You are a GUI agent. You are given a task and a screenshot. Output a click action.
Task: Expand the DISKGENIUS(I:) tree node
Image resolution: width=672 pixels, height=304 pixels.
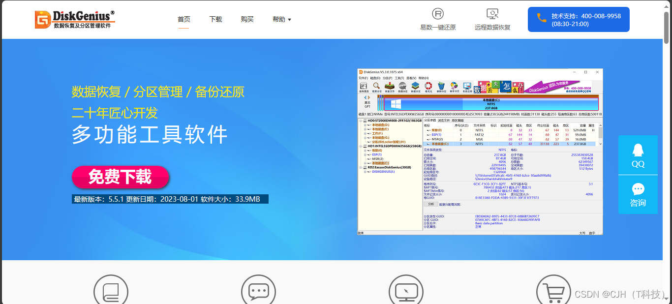365,172
